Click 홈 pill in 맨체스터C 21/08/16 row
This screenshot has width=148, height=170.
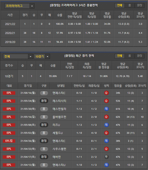click(44, 93)
